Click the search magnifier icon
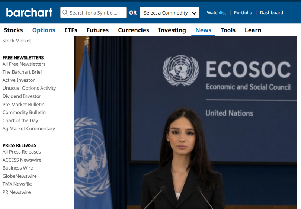Image resolution: width=301 pixels, height=209 pixels. click(x=65, y=13)
